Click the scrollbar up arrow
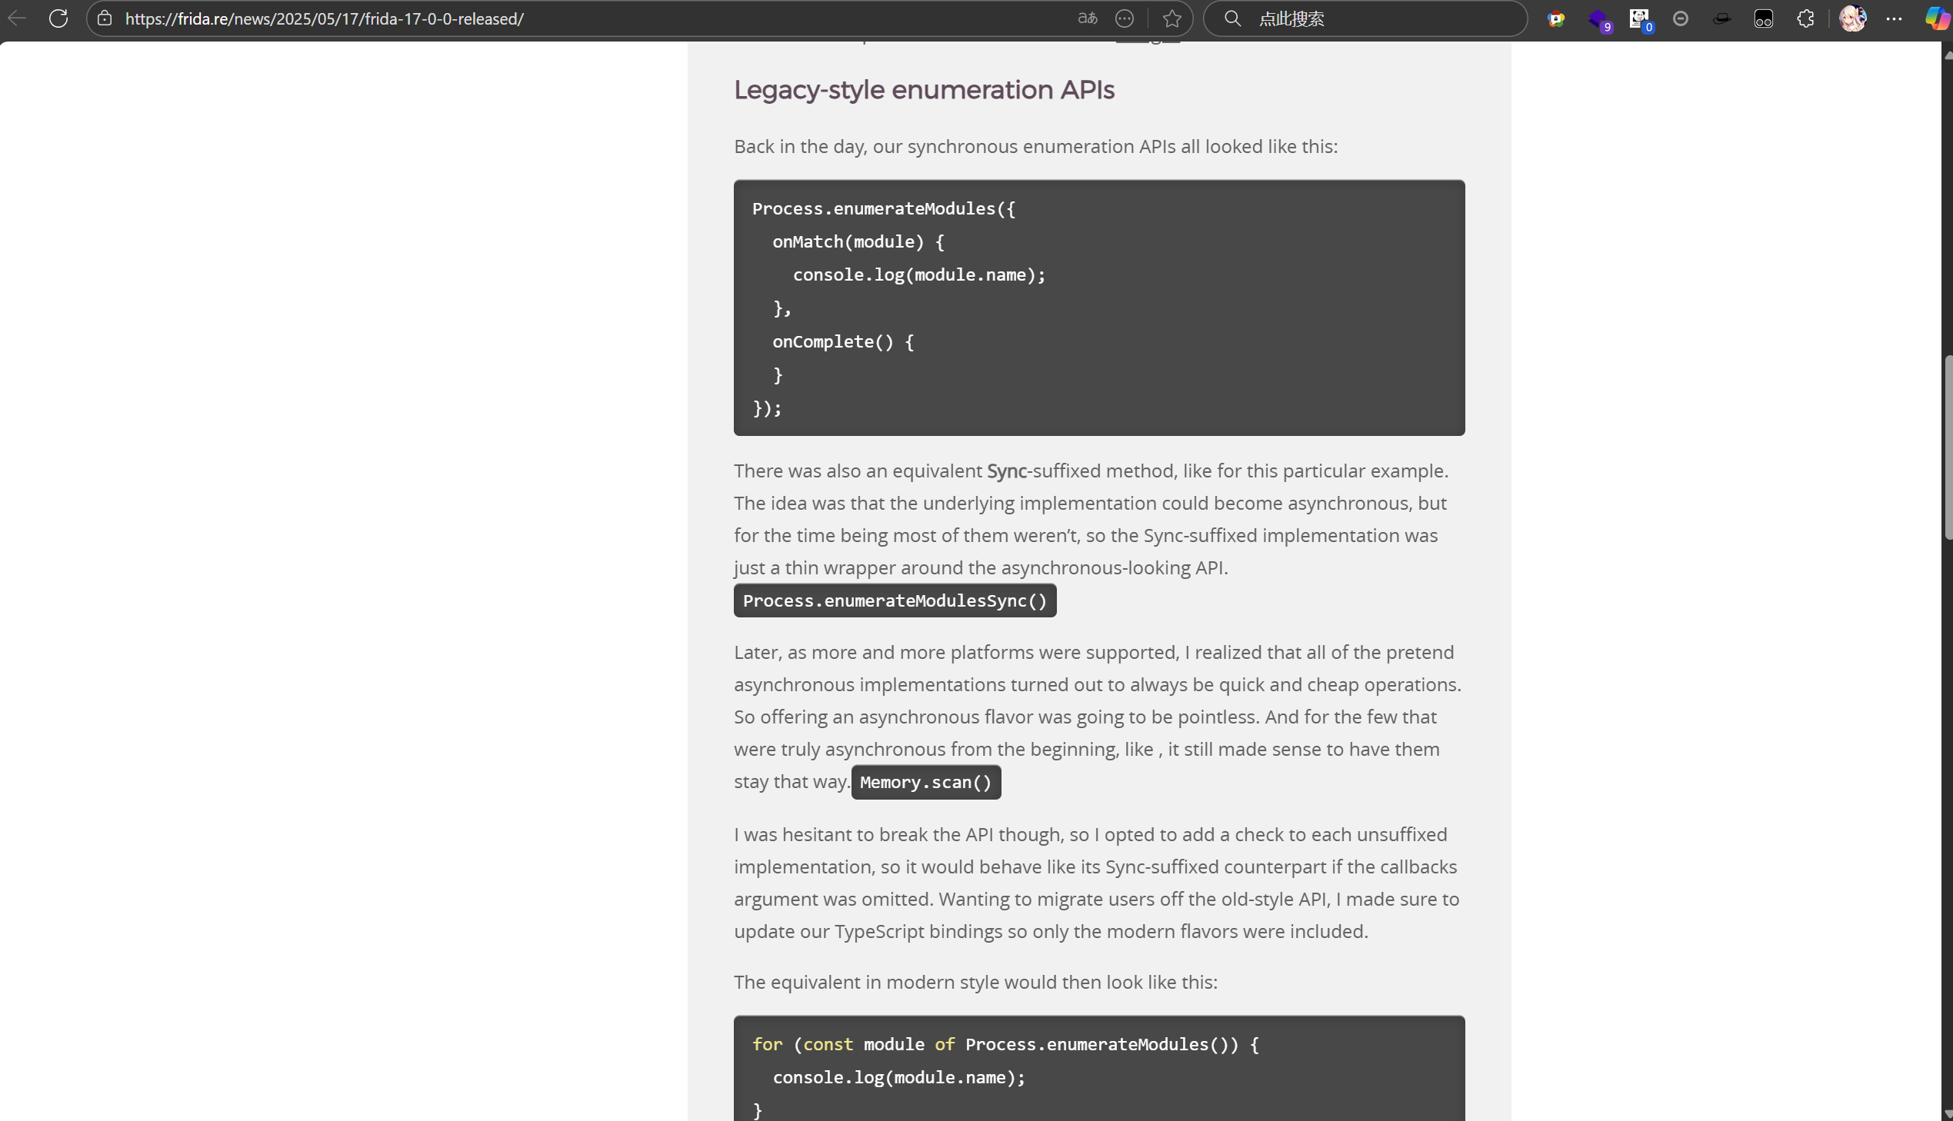Screen dimensions: 1953x1121 coord(1948,55)
